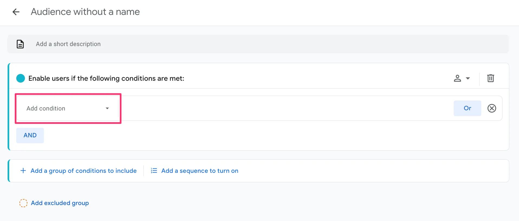Click the 'Enable users if the following conditions' heading
Viewport: 519px width, 221px height.
106,79
